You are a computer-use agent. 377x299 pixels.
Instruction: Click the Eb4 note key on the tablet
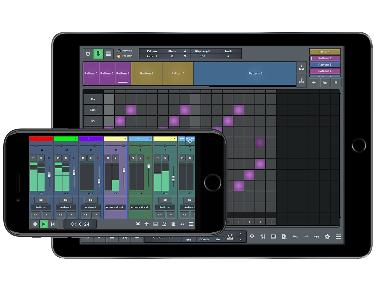point(93,110)
